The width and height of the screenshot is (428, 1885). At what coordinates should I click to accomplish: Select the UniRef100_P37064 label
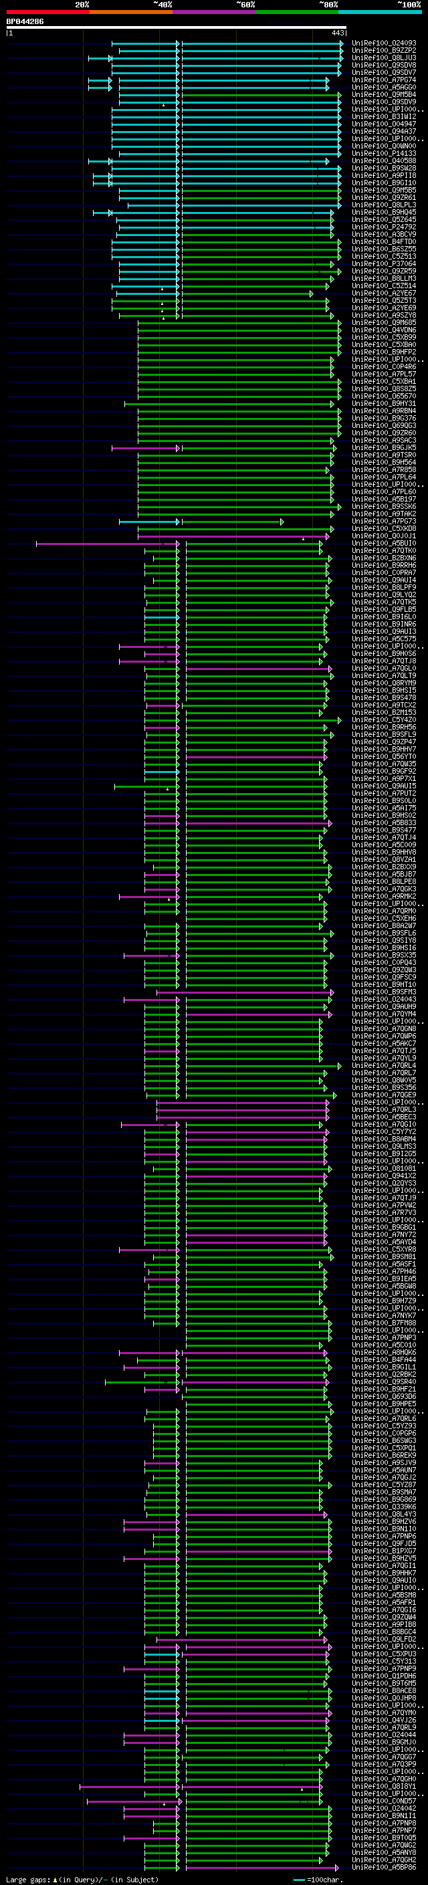coord(383,263)
